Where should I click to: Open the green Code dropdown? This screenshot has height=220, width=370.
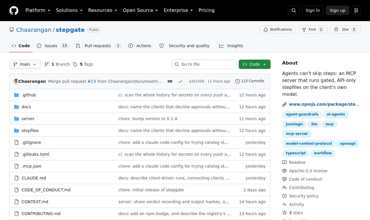[x=255, y=64]
